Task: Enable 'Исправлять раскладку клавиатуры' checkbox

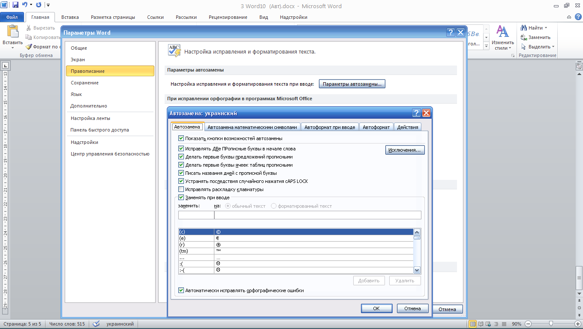Action: tap(181, 189)
